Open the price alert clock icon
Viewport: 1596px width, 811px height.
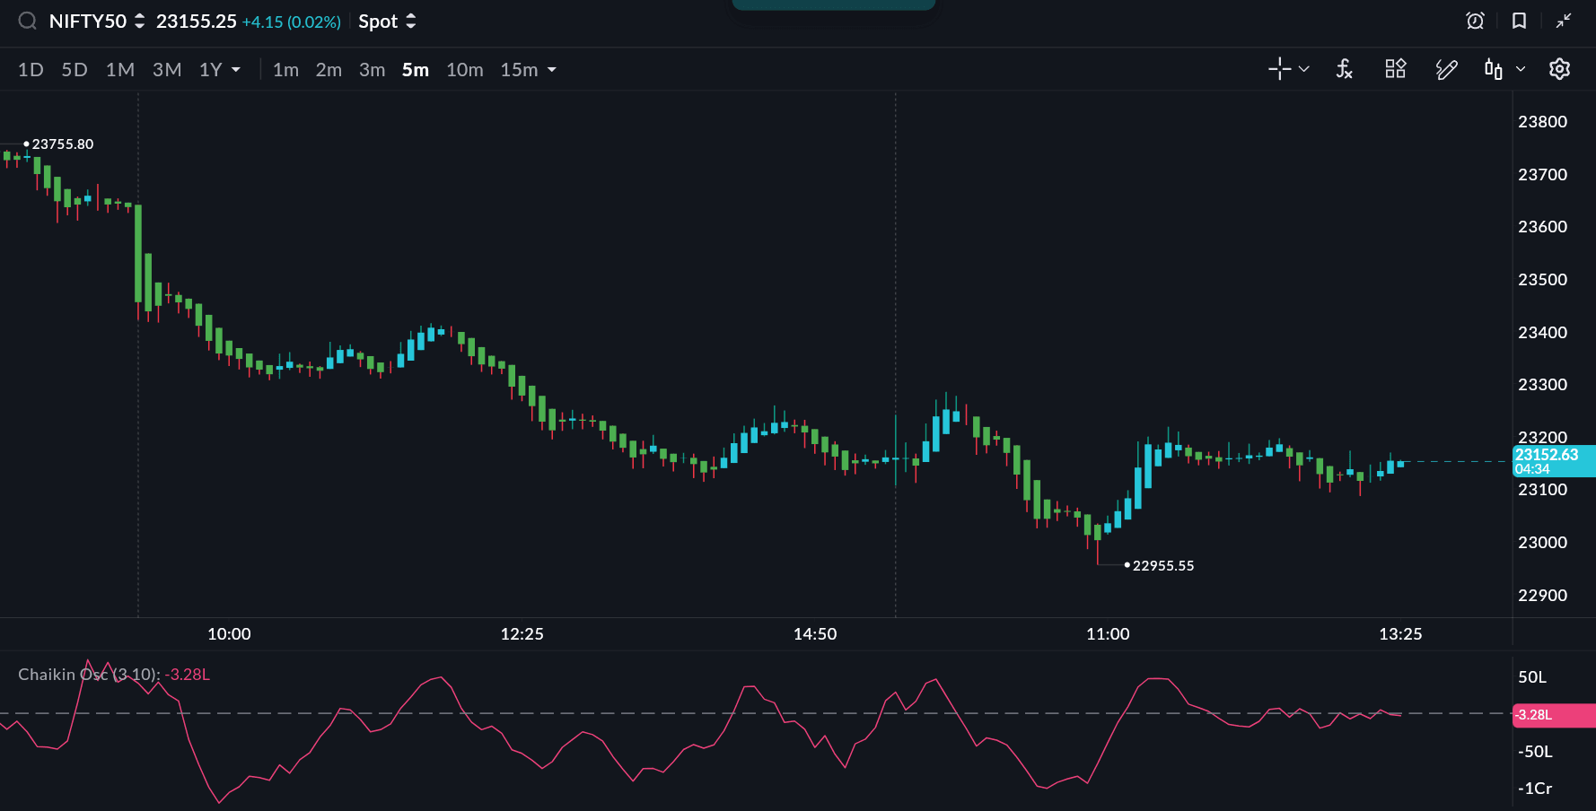point(1475,21)
